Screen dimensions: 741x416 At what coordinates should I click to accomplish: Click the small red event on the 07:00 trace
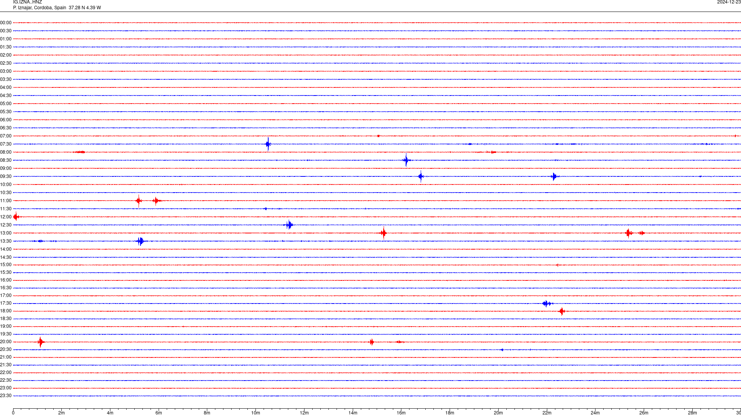coord(379,136)
